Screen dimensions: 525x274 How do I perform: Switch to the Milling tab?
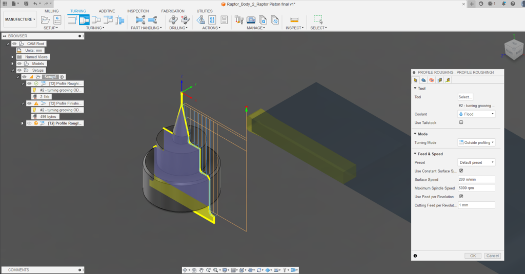click(x=52, y=11)
